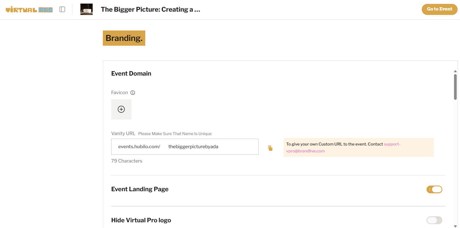
Task: Toggle the sidebar panel icon
Action: point(62,10)
